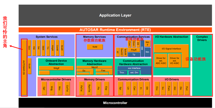215x108 pixels.
Task: Click the Ea block
Action: pos(84,71)
